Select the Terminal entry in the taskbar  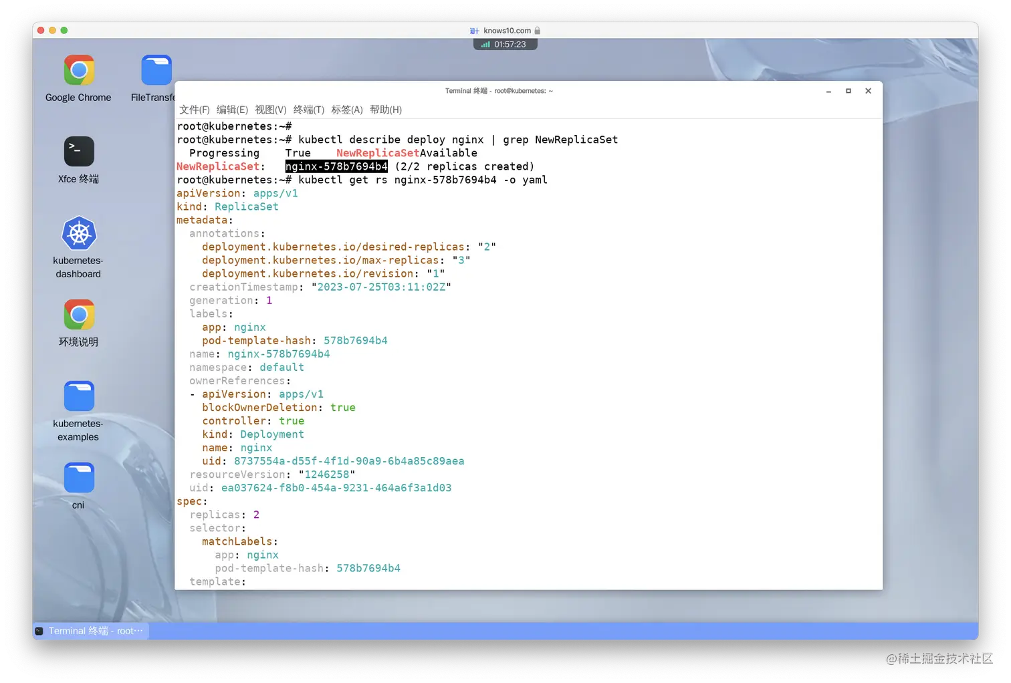(x=90, y=630)
